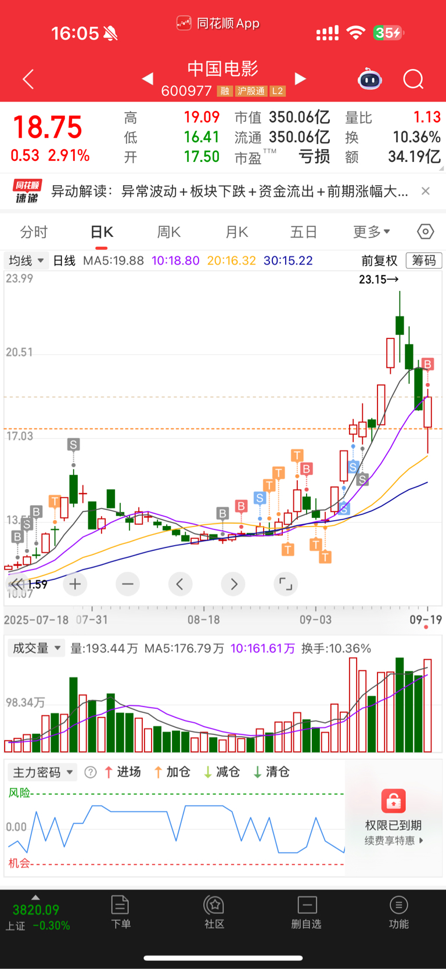This screenshot has width=446, height=969.
Task: Select the 五日 tab
Action: (x=304, y=232)
